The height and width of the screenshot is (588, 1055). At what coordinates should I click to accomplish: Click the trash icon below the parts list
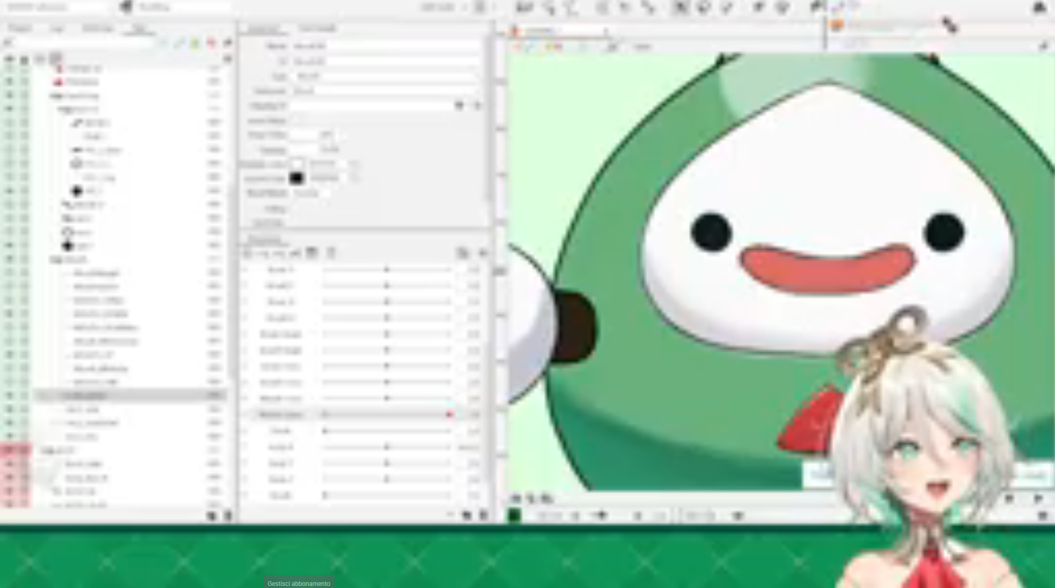pos(228,516)
